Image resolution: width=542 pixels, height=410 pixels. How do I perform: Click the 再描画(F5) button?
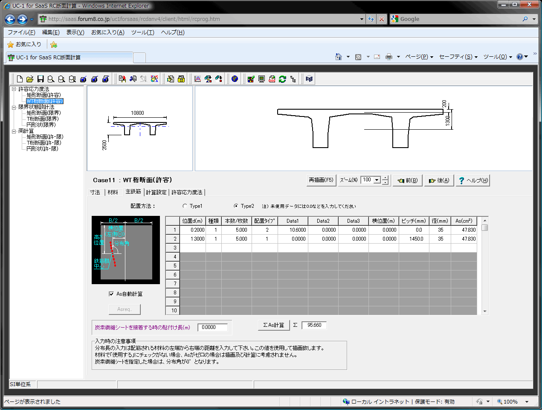click(x=321, y=180)
